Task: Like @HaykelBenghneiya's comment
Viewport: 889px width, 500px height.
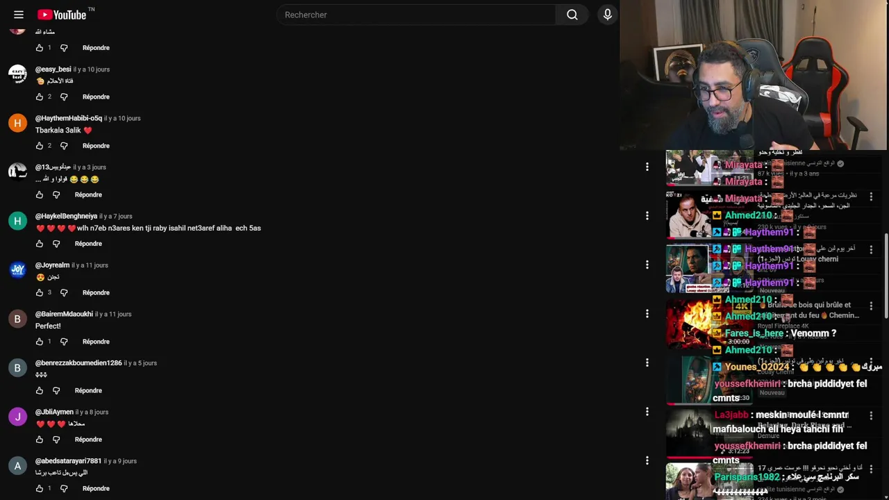Action: coord(40,244)
